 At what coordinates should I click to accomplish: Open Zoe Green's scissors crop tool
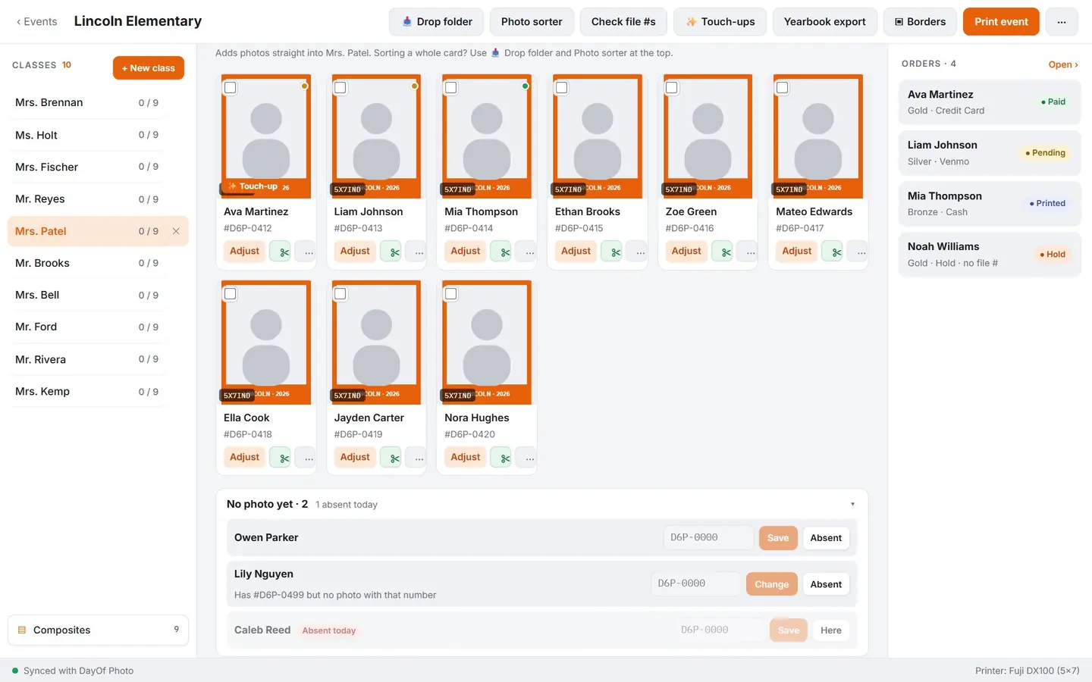tap(723, 252)
